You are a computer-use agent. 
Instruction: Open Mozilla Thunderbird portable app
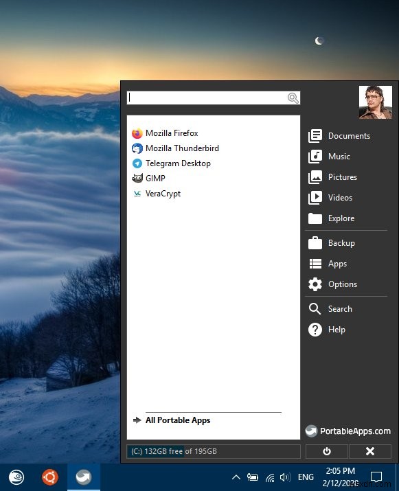[175, 148]
